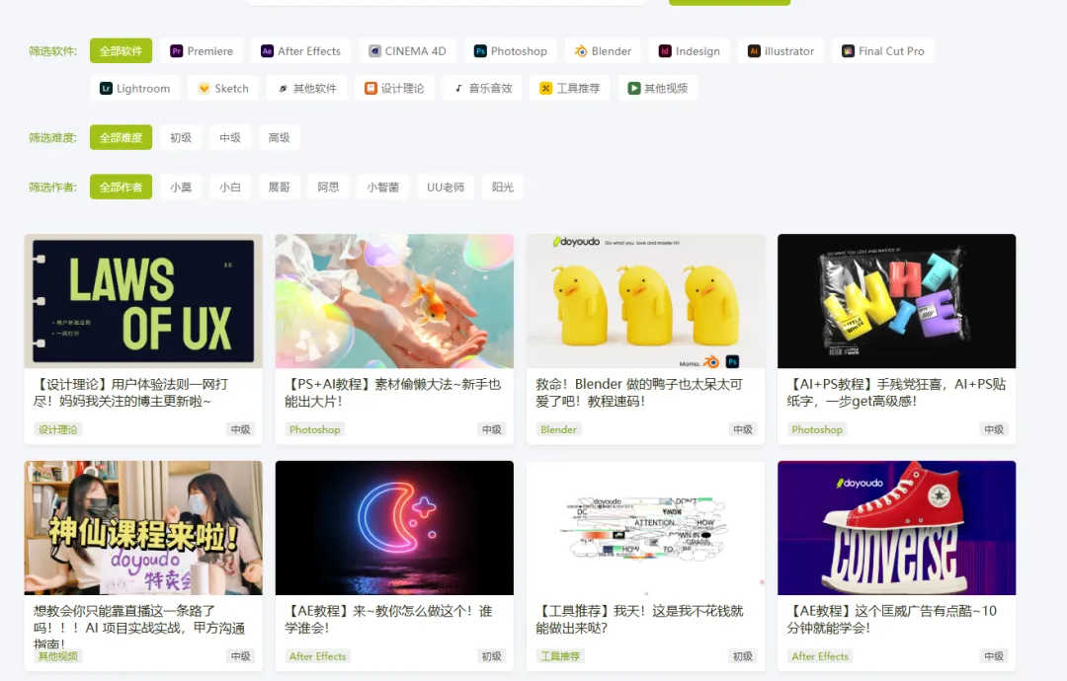Click the illustrator Ai icon

pos(754,51)
